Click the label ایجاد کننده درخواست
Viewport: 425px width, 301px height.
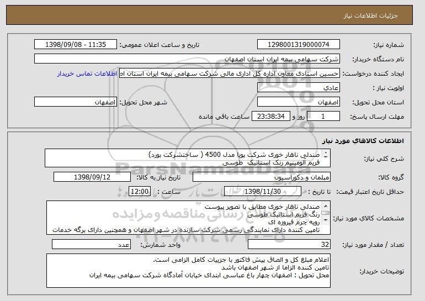373,73
